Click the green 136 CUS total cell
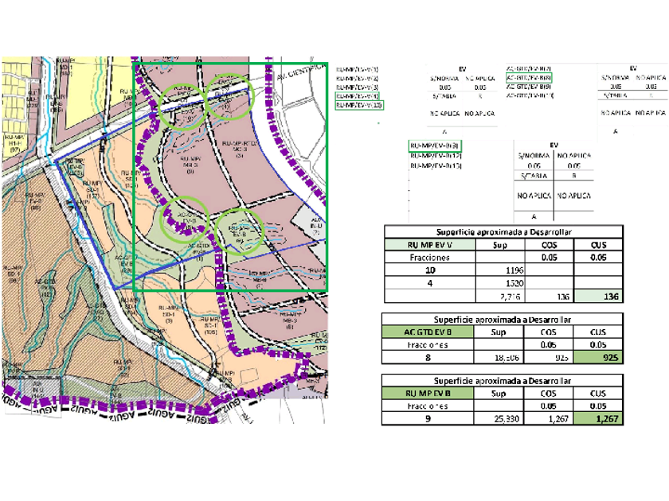The image size is (669, 501). (x=598, y=296)
